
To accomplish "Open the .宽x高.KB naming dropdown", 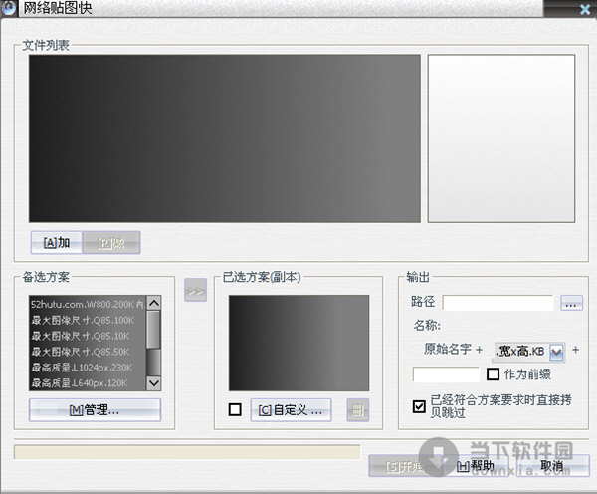I will click(556, 352).
